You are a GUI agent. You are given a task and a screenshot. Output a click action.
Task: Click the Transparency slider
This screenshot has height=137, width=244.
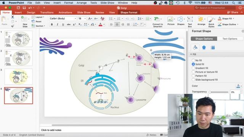(x=219, y=92)
